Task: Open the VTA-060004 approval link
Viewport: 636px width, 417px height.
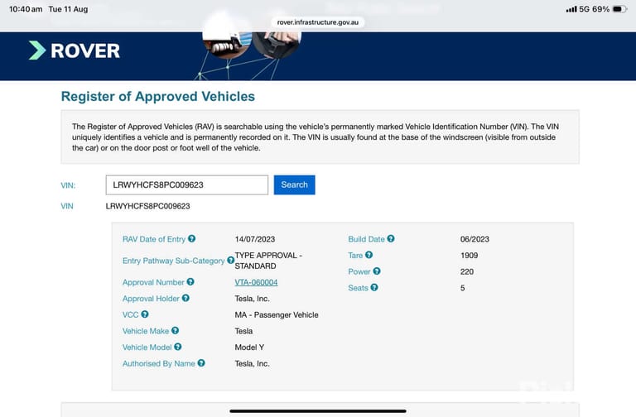Action: click(x=256, y=282)
